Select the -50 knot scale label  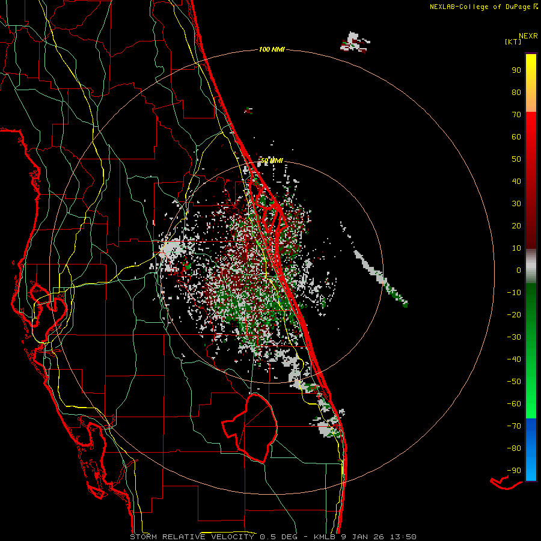(x=514, y=382)
